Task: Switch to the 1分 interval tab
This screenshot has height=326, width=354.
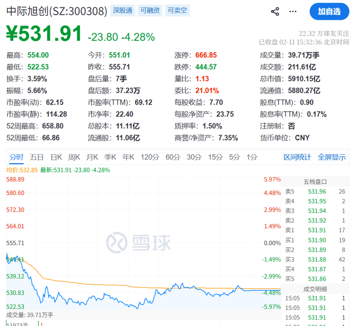Action: tap(252, 157)
